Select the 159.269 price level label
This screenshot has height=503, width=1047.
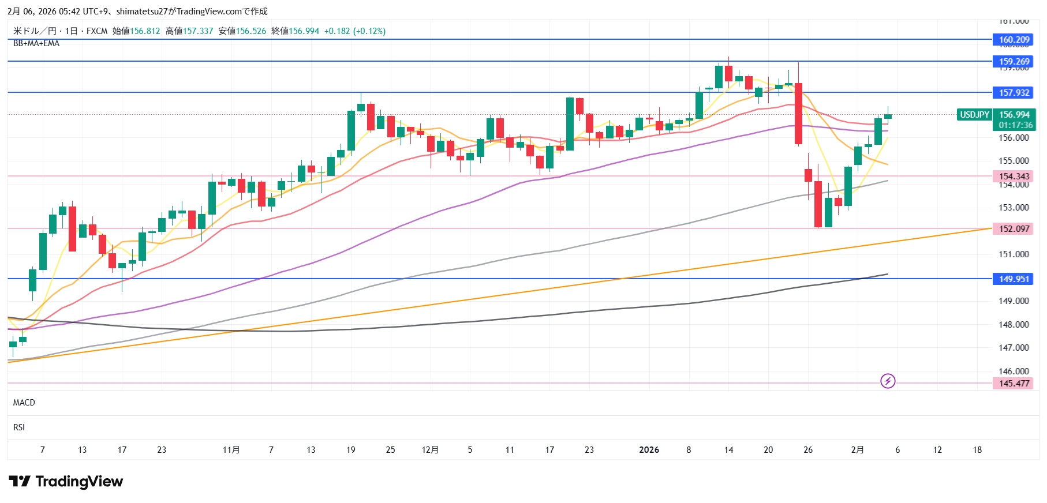click(x=1014, y=62)
